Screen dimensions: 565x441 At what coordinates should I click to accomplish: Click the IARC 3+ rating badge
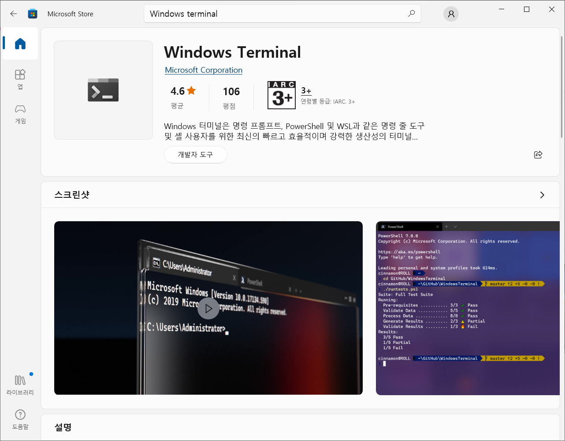coord(282,95)
